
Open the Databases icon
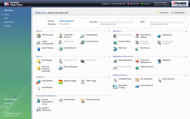159,61
